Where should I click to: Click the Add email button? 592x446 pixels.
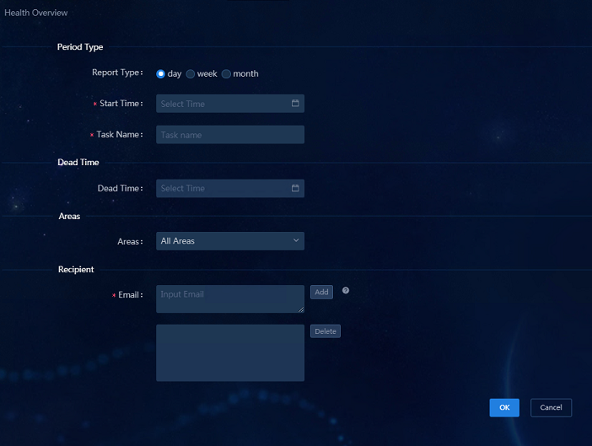pos(321,292)
